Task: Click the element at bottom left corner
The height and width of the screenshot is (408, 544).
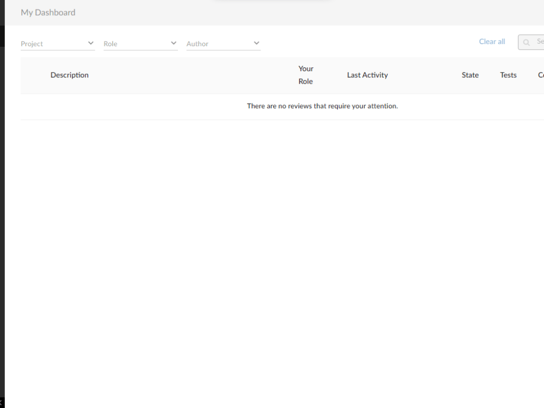Action: (x=2, y=404)
